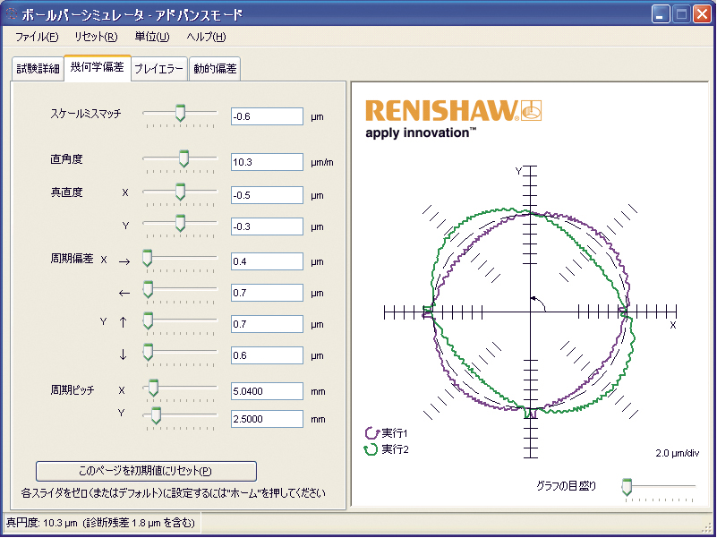Click the 真直度 X slider thumb

click(x=180, y=192)
